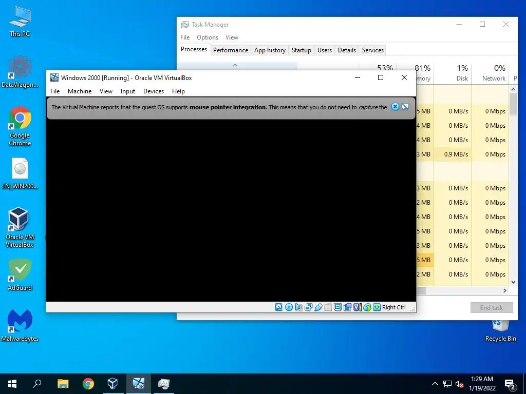This screenshot has height=394, width=526.
Task: Open This PC desktop icon
Action: tap(20, 21)
